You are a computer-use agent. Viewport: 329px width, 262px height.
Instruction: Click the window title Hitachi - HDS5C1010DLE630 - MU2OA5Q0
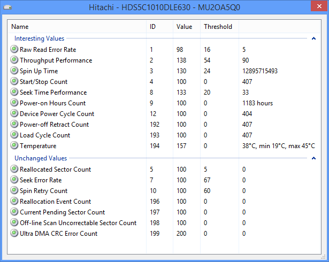pos(164,7)
